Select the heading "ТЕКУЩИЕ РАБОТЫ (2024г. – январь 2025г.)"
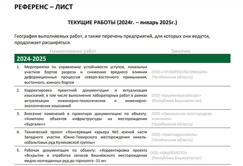Viewport: 243px width, 166px height. (122, 22)
